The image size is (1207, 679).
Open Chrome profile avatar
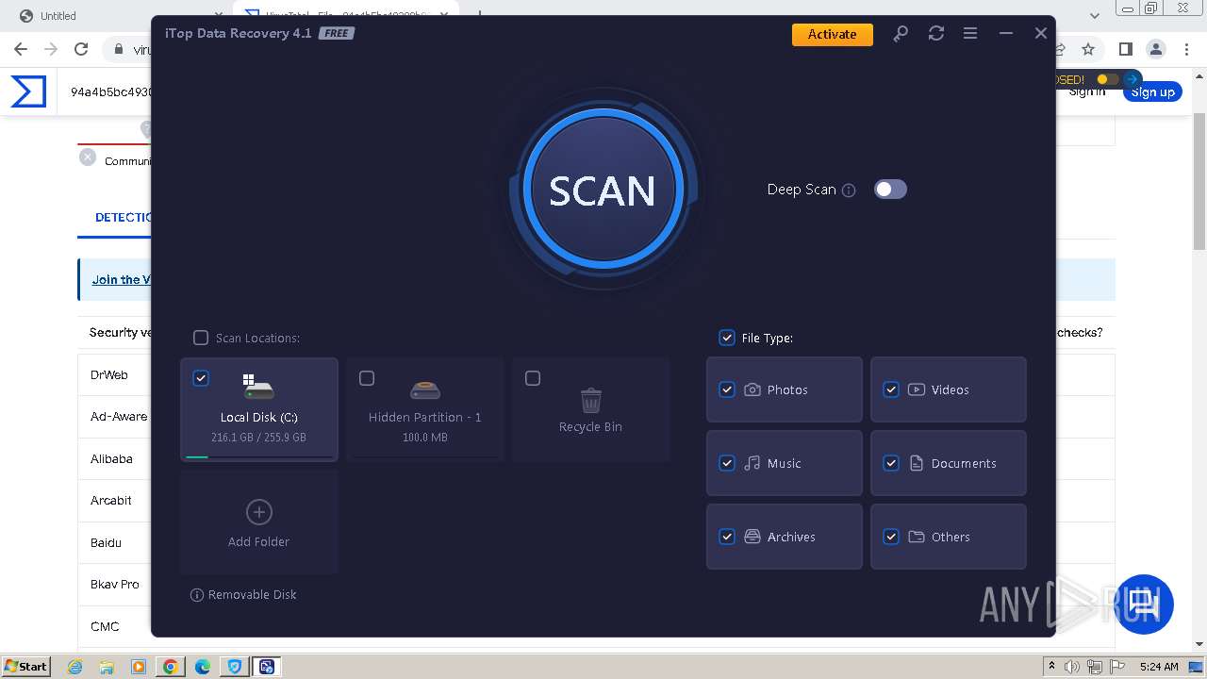(1155, 49)
